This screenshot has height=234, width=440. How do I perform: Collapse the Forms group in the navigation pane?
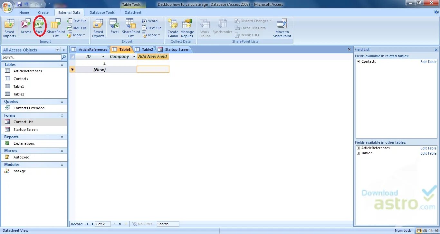point(62,115)
